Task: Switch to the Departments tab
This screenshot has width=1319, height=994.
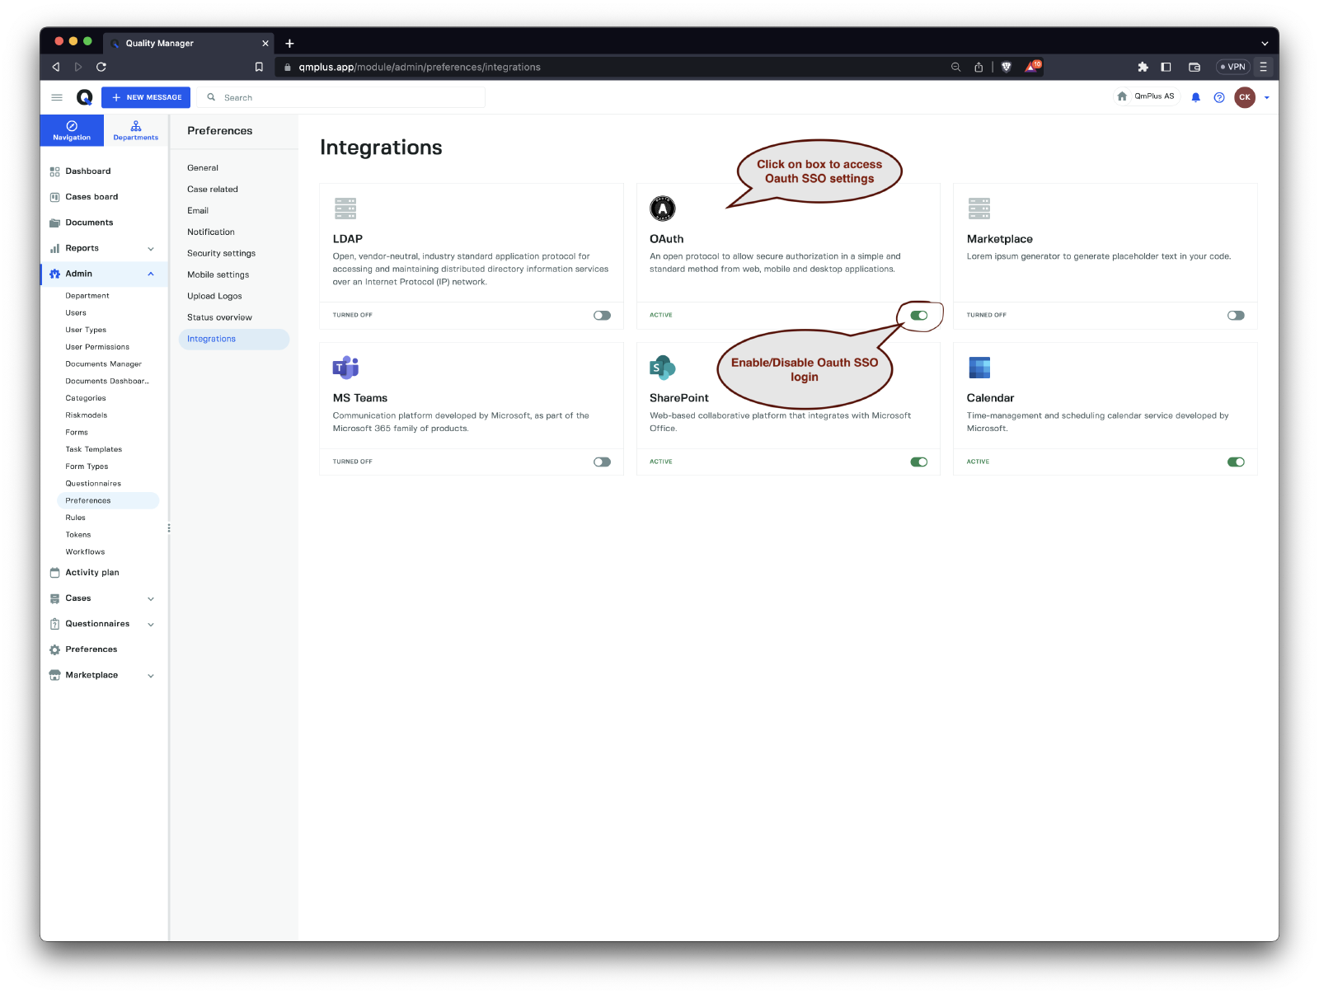Action: click(136, 130)
